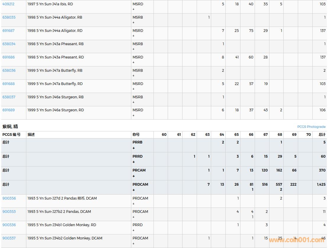
Task: Open the 900353 2 Pandas DCAM entry
Action: pyautogui.click(x=9, y=212)
